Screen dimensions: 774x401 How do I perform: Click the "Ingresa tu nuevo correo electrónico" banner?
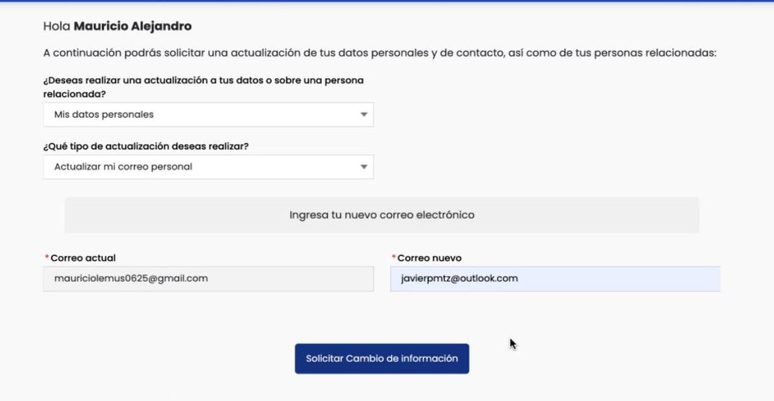point(382,215)
